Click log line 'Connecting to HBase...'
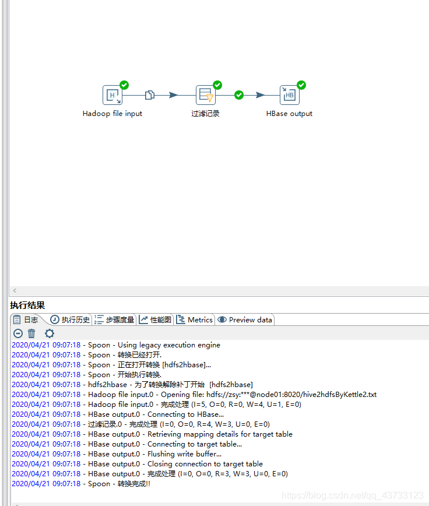Screen dimensions: 429x506 coord(118,414)
